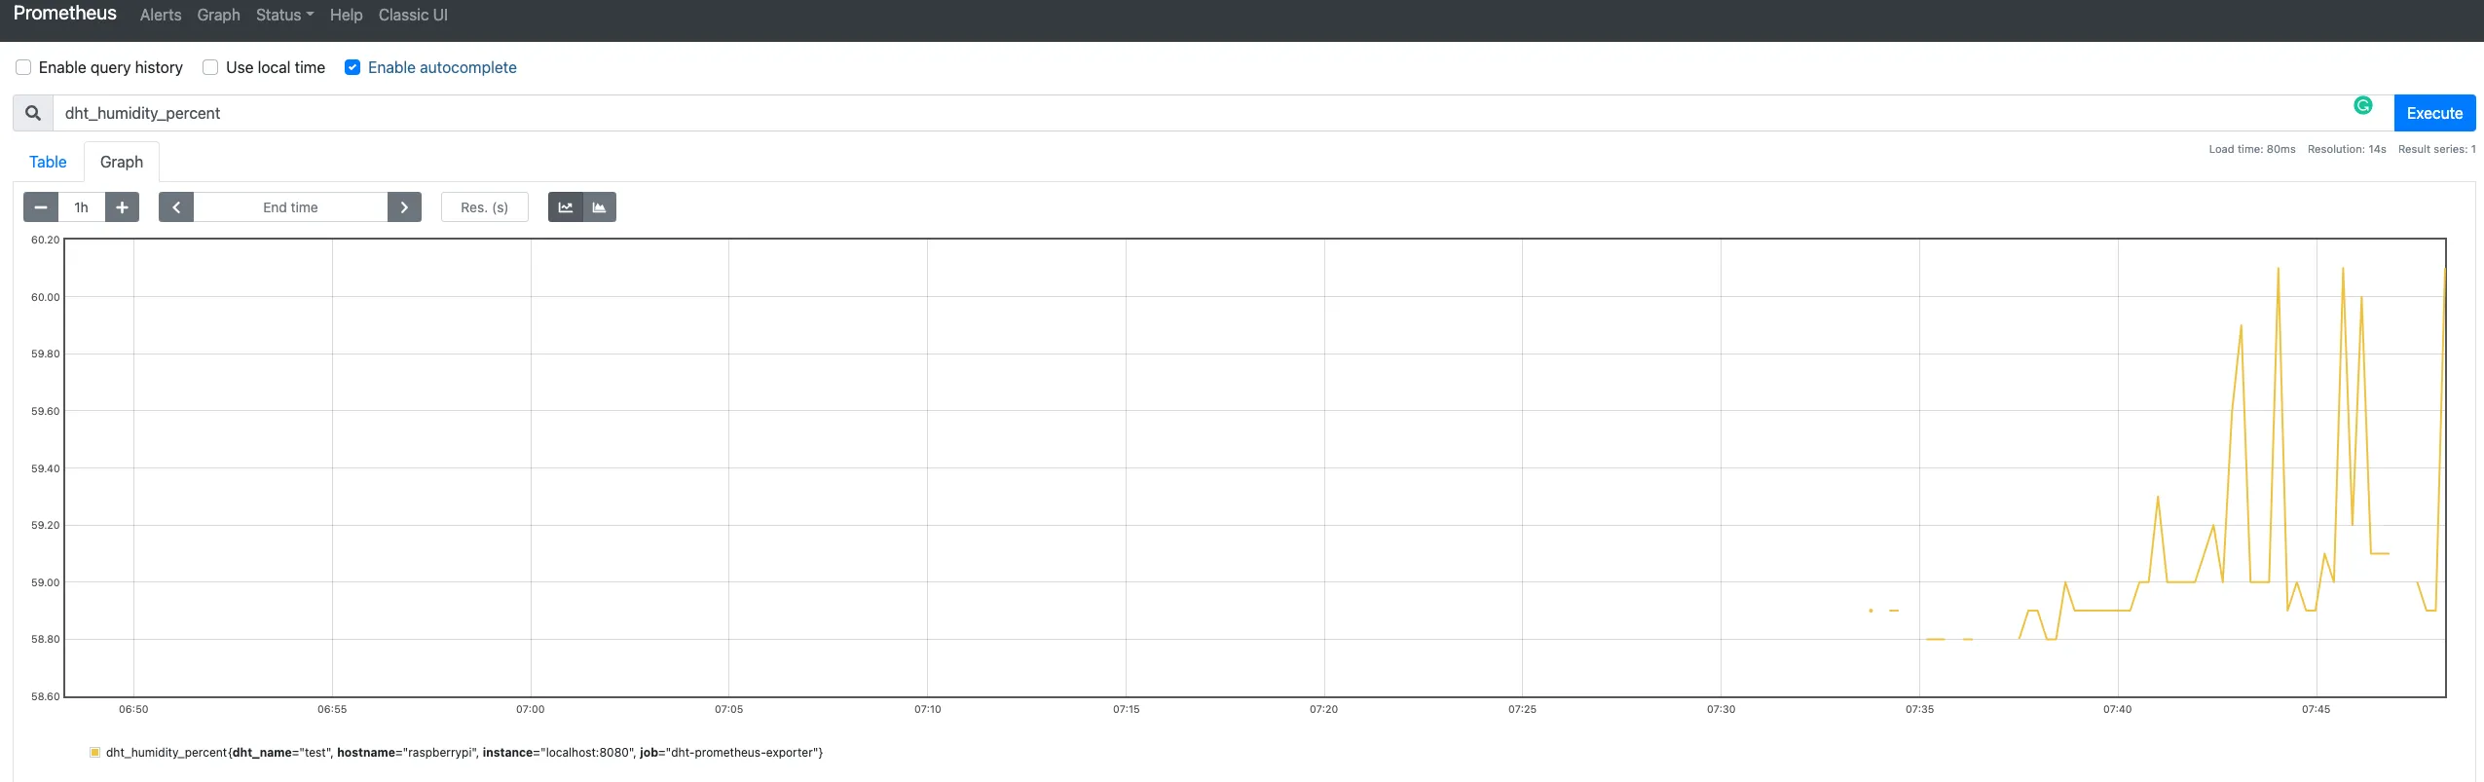Click the dht_humidity_percent series legend label
Image resolution: width=2484 pixels, height=782 pixels.
[x=464, y=753]
